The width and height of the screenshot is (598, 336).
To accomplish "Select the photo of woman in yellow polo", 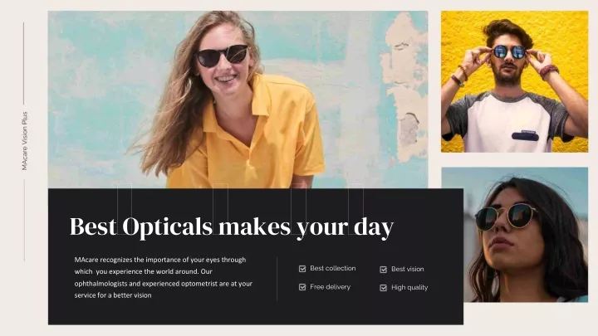I will click(x=238, y=100).
